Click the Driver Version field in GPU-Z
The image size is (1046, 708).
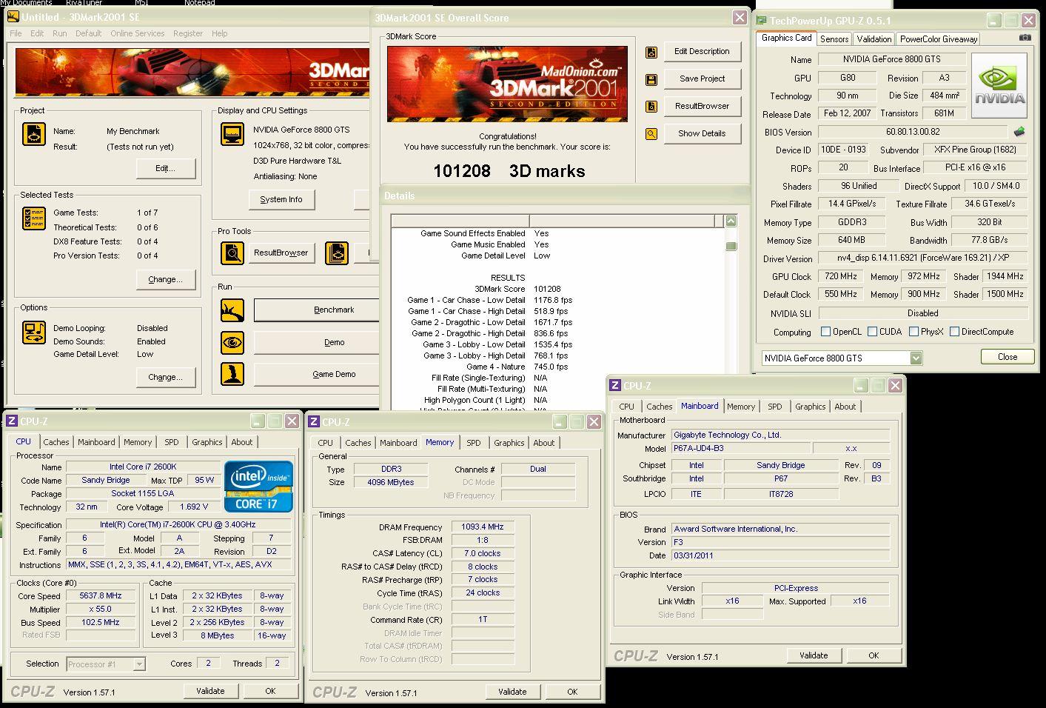point(922,259)
